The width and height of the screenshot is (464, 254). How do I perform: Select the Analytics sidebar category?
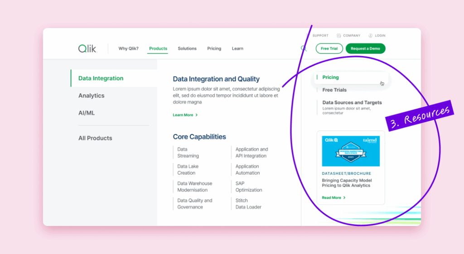[91, 96]
